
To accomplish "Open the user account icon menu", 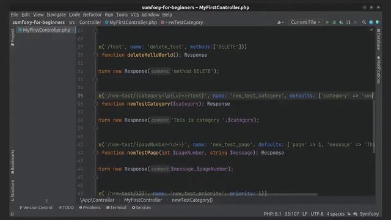I will point(280,23).
